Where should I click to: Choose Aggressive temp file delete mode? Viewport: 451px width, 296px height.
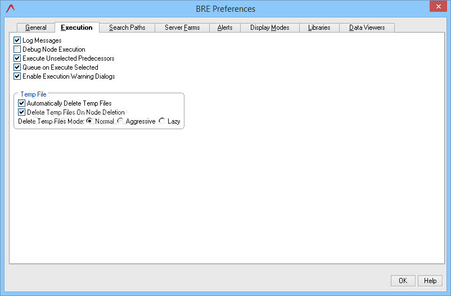coord(120,121)
